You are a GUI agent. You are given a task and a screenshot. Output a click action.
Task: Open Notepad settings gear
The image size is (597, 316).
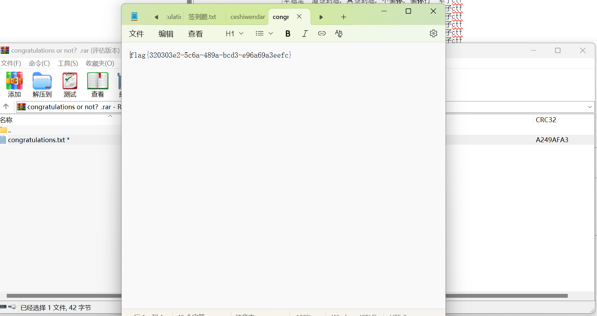pos(433,33)
